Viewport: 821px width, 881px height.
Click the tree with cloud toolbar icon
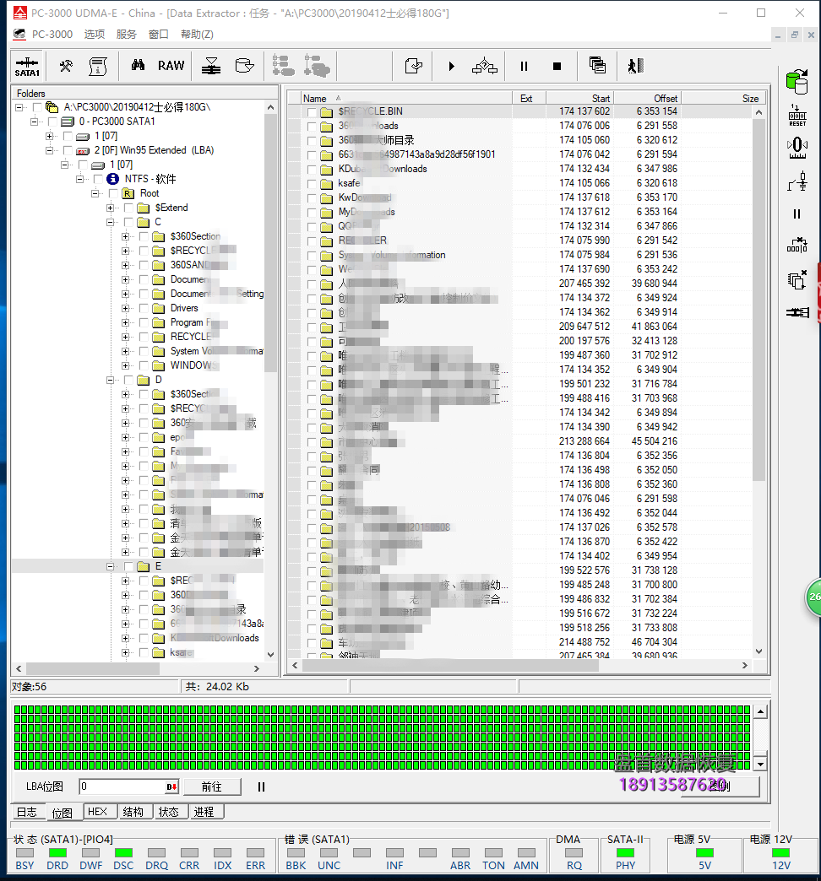(317, 66)
